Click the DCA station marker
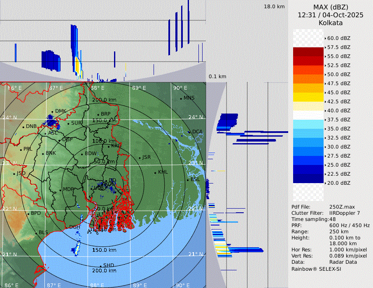 click(x=190, y=132)
